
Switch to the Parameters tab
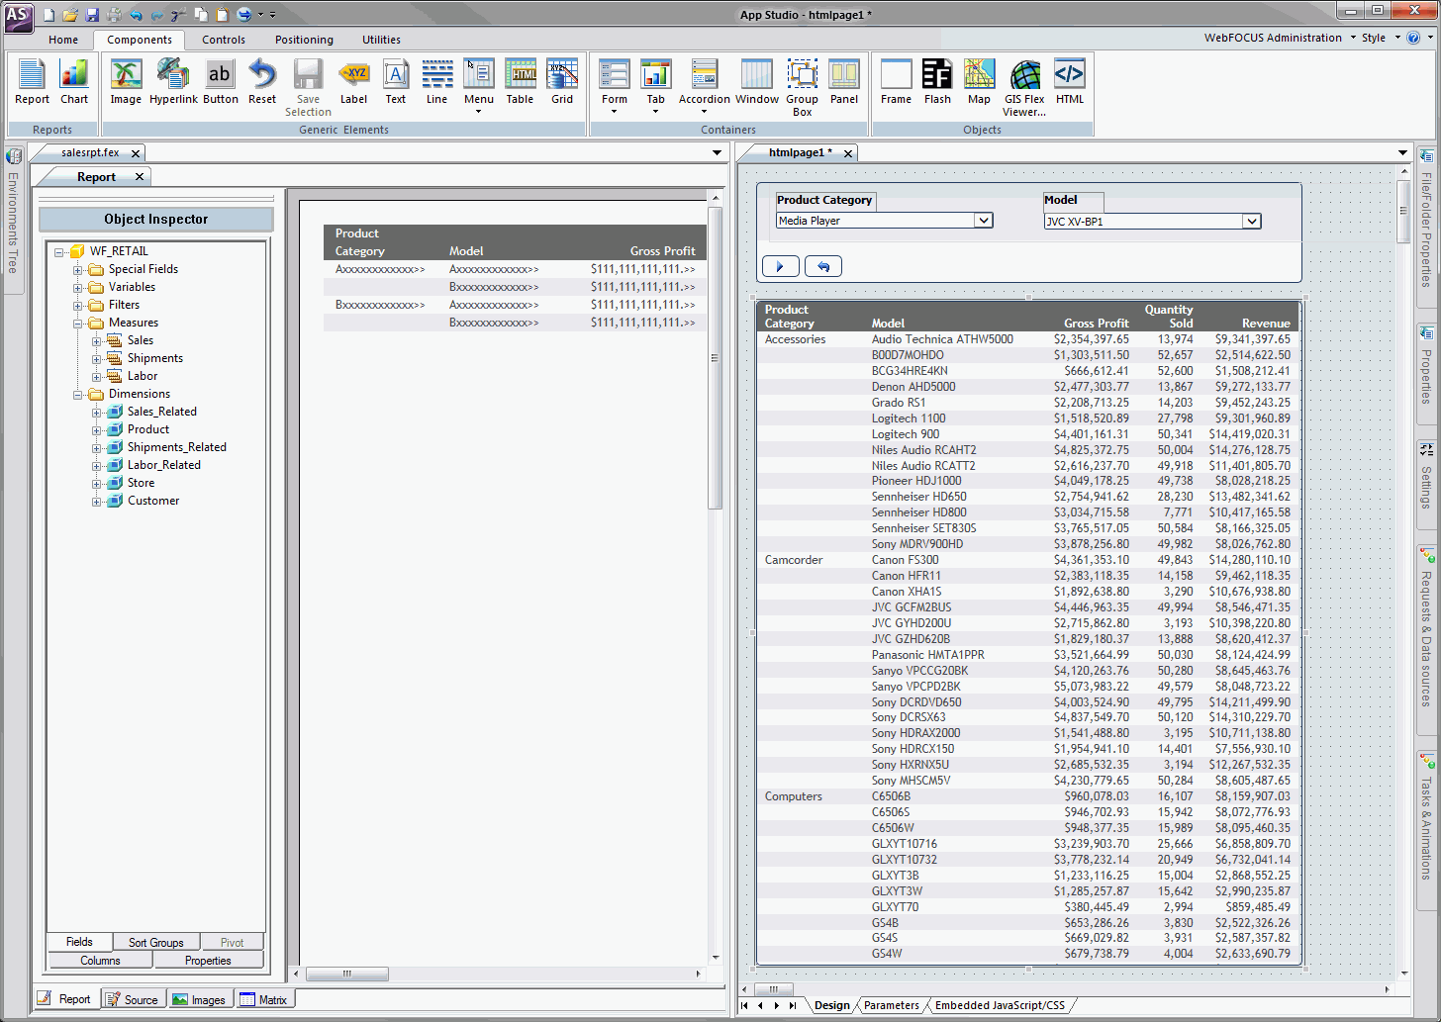point(891,1005)
